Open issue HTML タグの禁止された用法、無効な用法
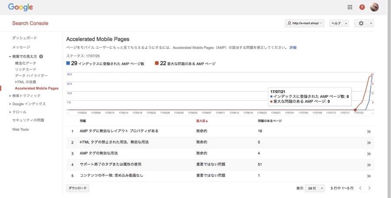The image size is (391, 198). pos(114,142)
